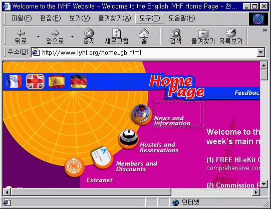The width and height of the screenshot is (271, 209).
Task: Click the IE icon in the title bar
Action: tap(7, 6)
